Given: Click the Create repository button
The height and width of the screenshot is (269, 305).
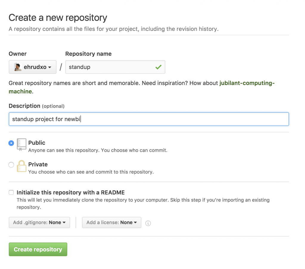Looking at the screenshot, I should 38,249.
